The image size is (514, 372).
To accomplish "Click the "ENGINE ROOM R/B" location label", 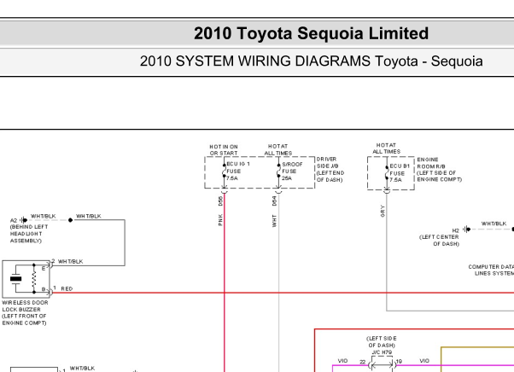I will pyautogui.click(x=439, y=170).
